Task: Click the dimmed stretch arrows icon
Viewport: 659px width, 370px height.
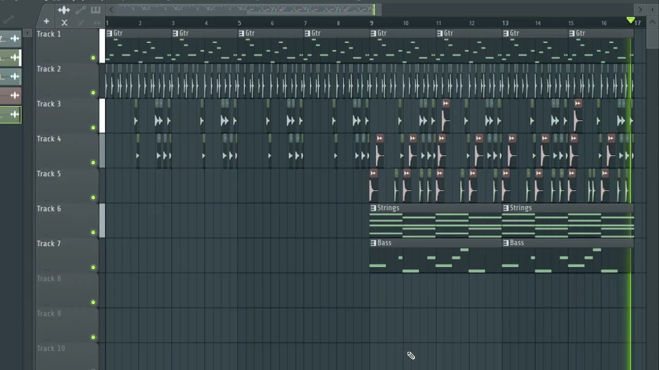Action: pos(96,22)
